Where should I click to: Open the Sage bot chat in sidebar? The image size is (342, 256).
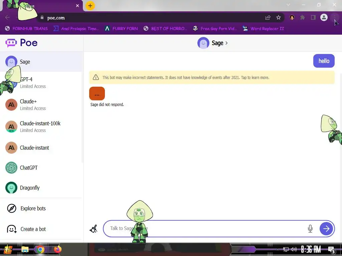(x=41, y=62)
